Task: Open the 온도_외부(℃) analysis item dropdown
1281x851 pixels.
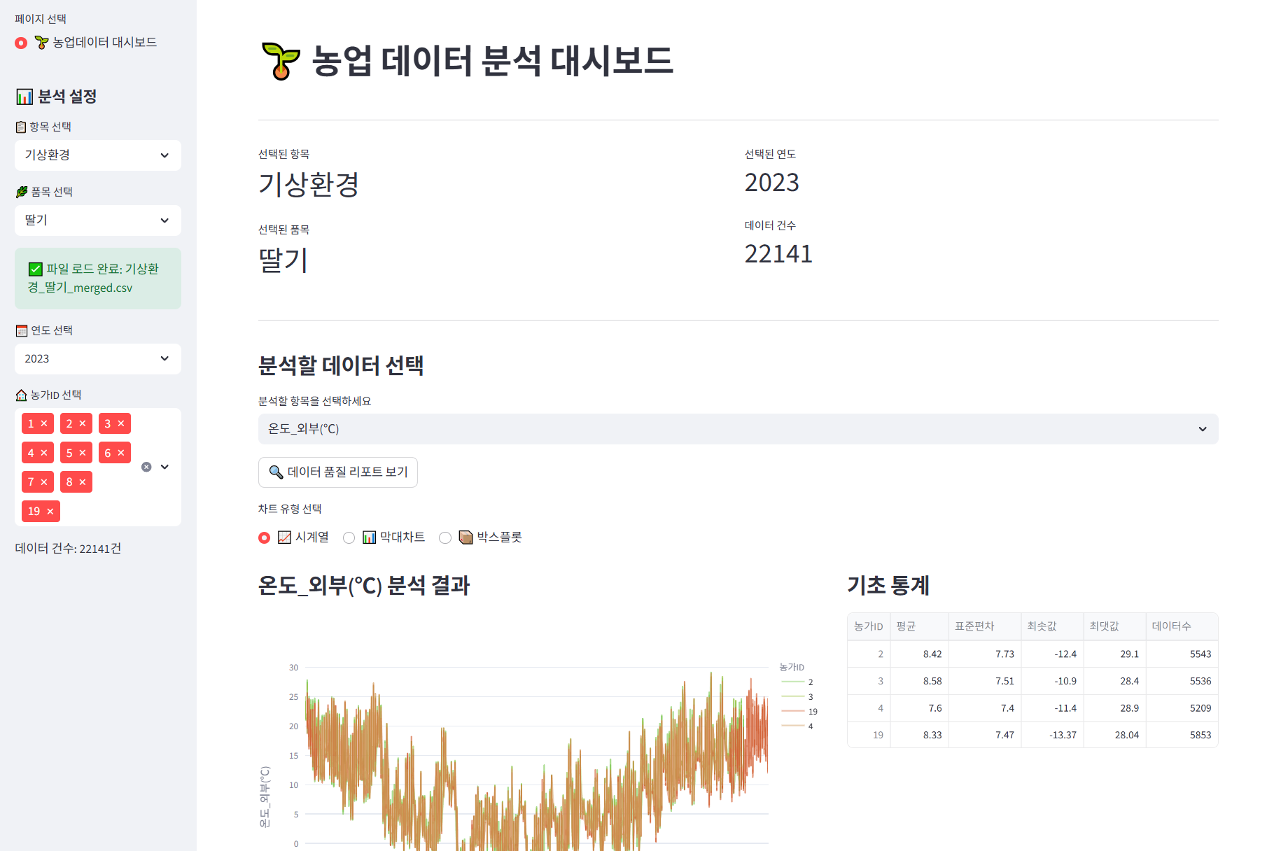Action: tap(738, 429)
